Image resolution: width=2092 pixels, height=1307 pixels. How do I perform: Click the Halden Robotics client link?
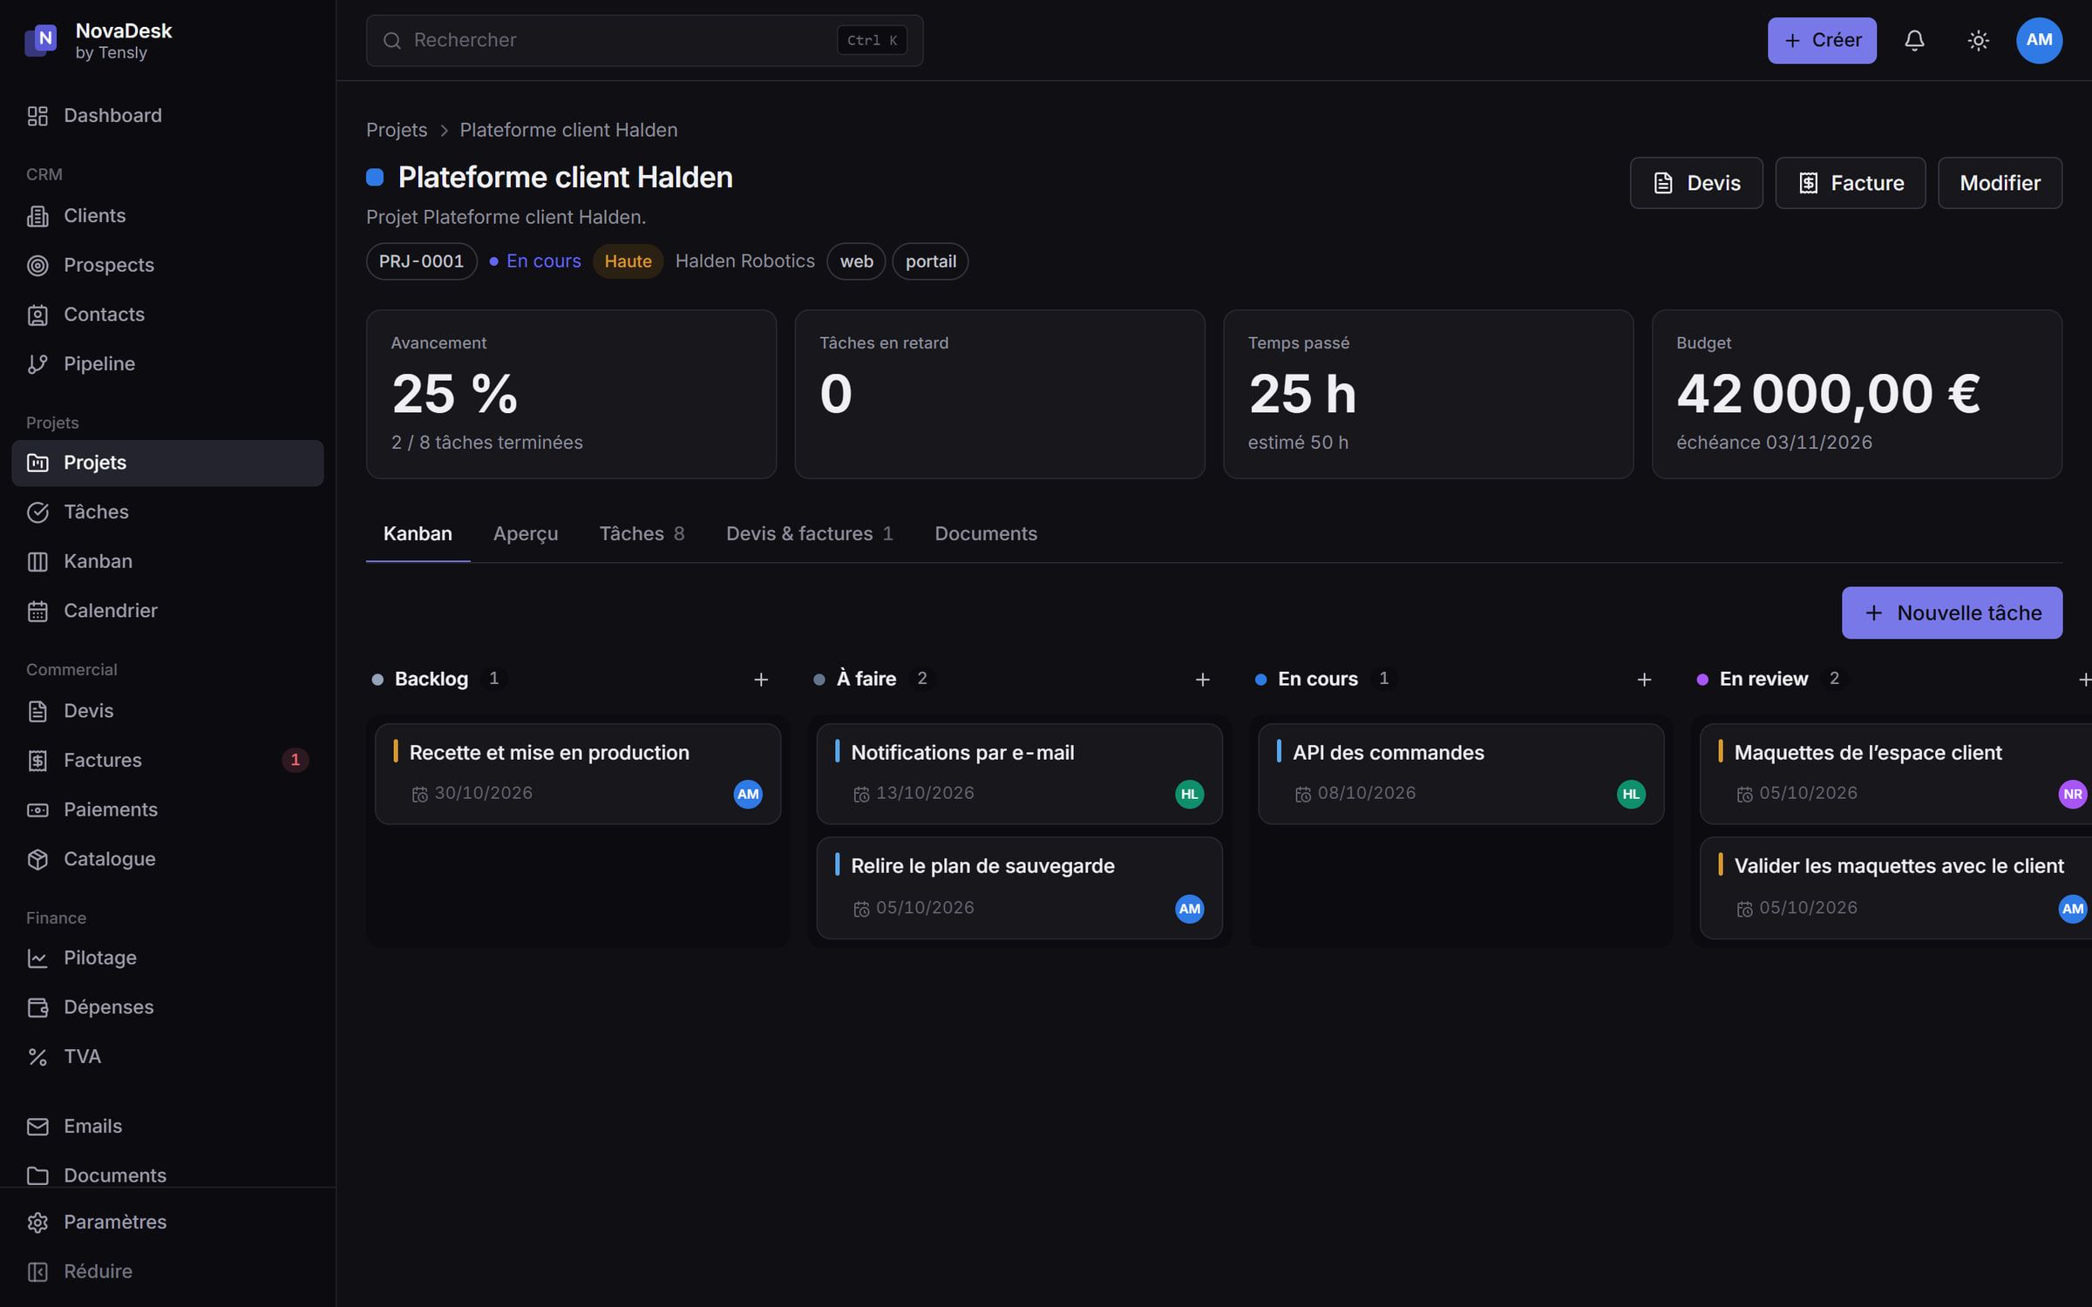[745, 261]
